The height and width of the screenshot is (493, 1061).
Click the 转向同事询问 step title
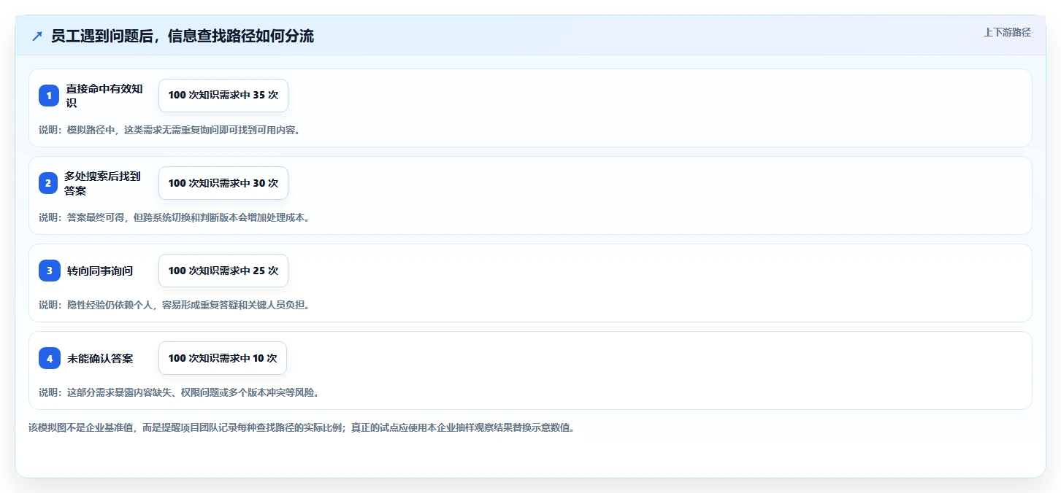point(100,271)
